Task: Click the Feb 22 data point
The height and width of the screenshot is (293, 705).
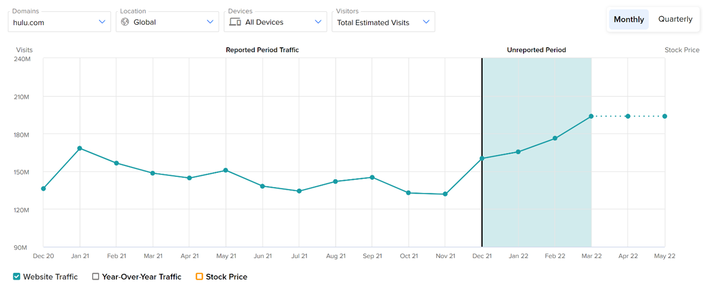Action: 555,138
